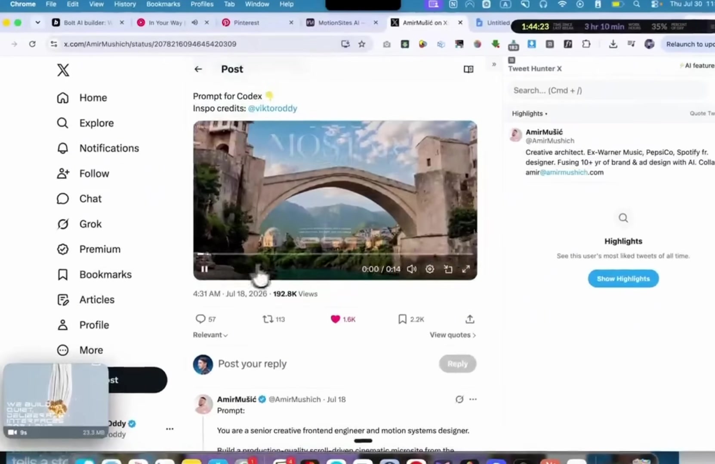Bookmark this page with the star icon

362,44
